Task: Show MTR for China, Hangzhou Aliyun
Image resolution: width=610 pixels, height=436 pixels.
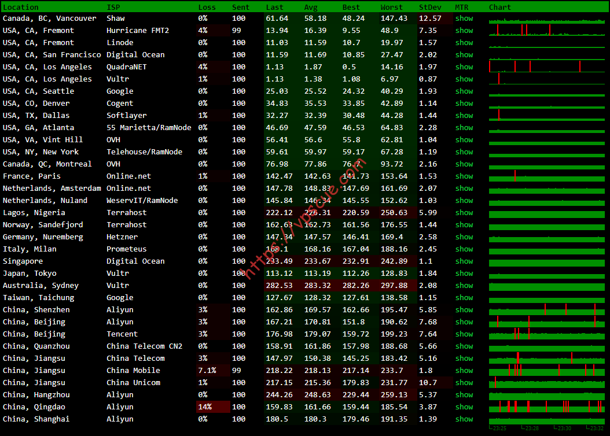Action: (464, 395)
